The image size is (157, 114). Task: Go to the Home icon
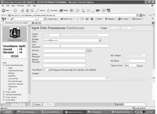(x=32, y=10)
